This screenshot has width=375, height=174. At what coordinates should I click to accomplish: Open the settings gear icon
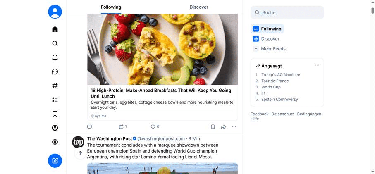[55, 142]
